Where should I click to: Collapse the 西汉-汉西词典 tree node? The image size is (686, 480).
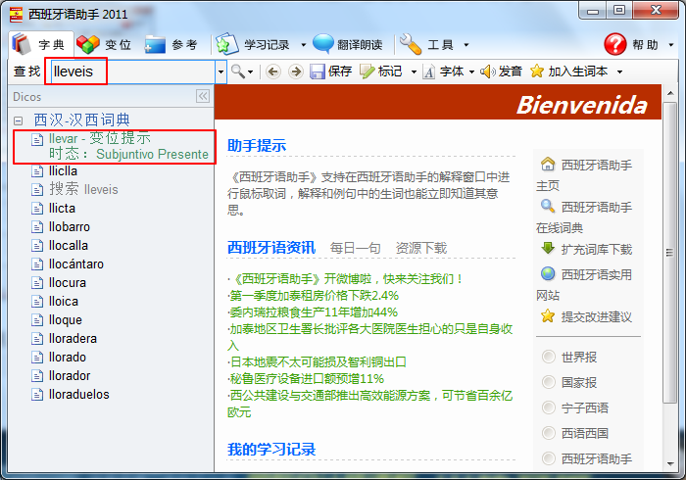coord(18,120)
